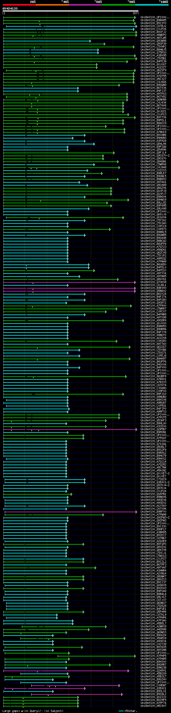Open the entry UniRef100_B8AH97

(153, 359)
